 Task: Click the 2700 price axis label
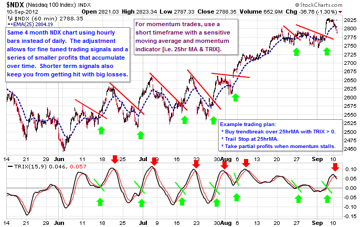point(350,63)
